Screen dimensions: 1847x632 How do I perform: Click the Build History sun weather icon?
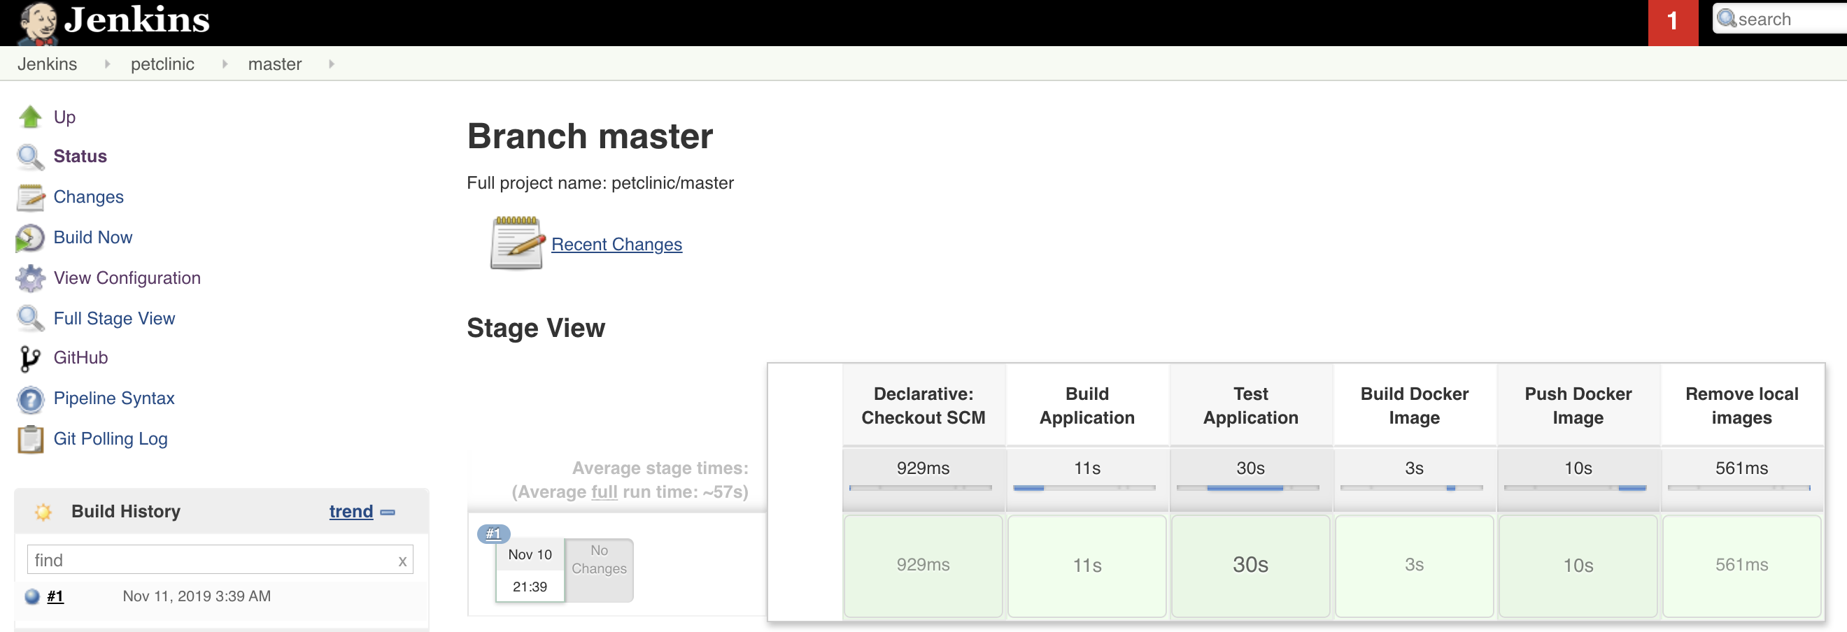coord(43,512)
